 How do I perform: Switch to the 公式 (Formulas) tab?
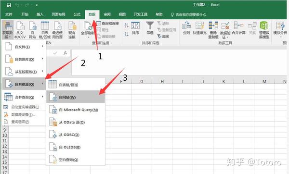pyautogui.click(x=77, y=14)
